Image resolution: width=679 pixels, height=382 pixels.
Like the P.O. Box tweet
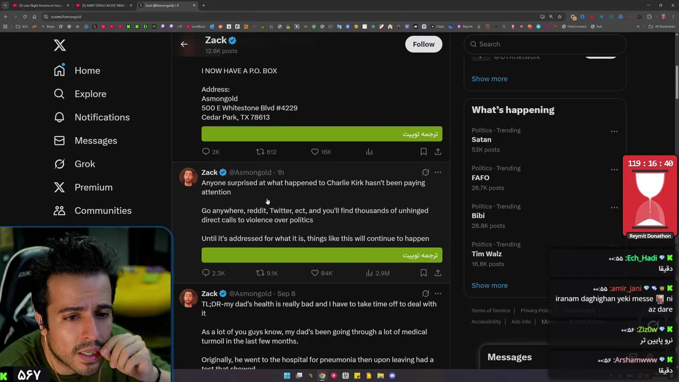click(321, 152)
